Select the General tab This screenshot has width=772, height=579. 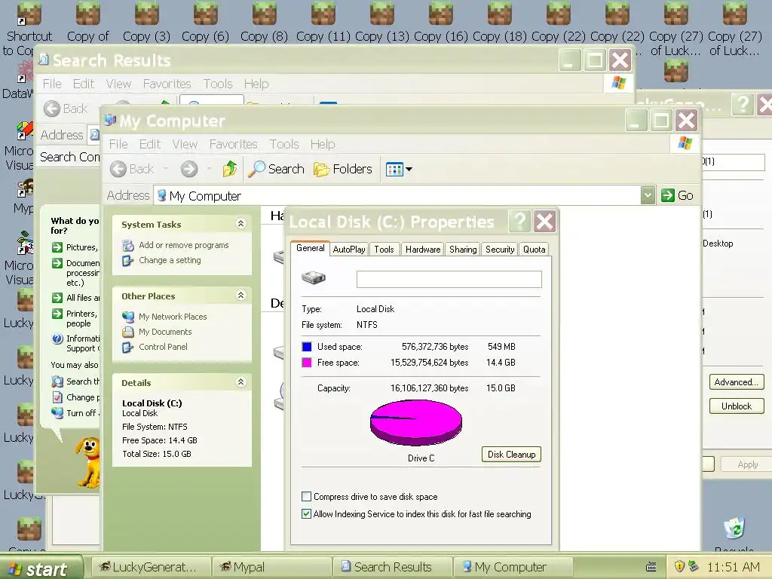pos(310,248)
